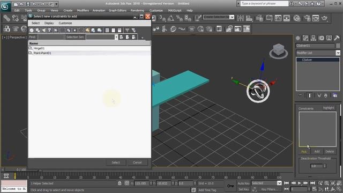Open the Create Selection Set dropdown
Image resolution: width=343 pixels, height=193 pixels.
pyautogui.click(x=232, y=17)
